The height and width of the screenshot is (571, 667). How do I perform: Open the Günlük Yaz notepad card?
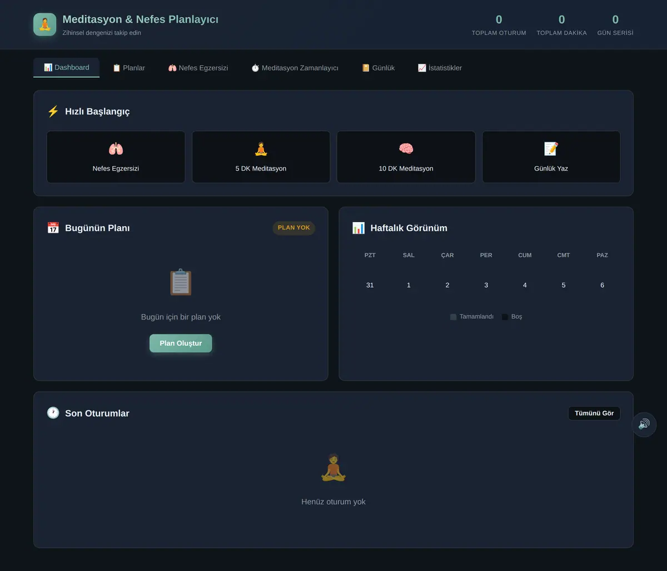pos(551,157)
